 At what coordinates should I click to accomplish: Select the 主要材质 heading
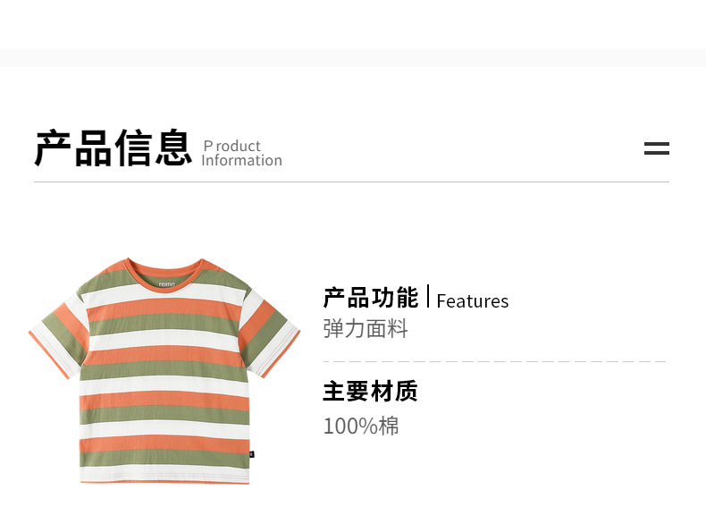coord(370,391)
